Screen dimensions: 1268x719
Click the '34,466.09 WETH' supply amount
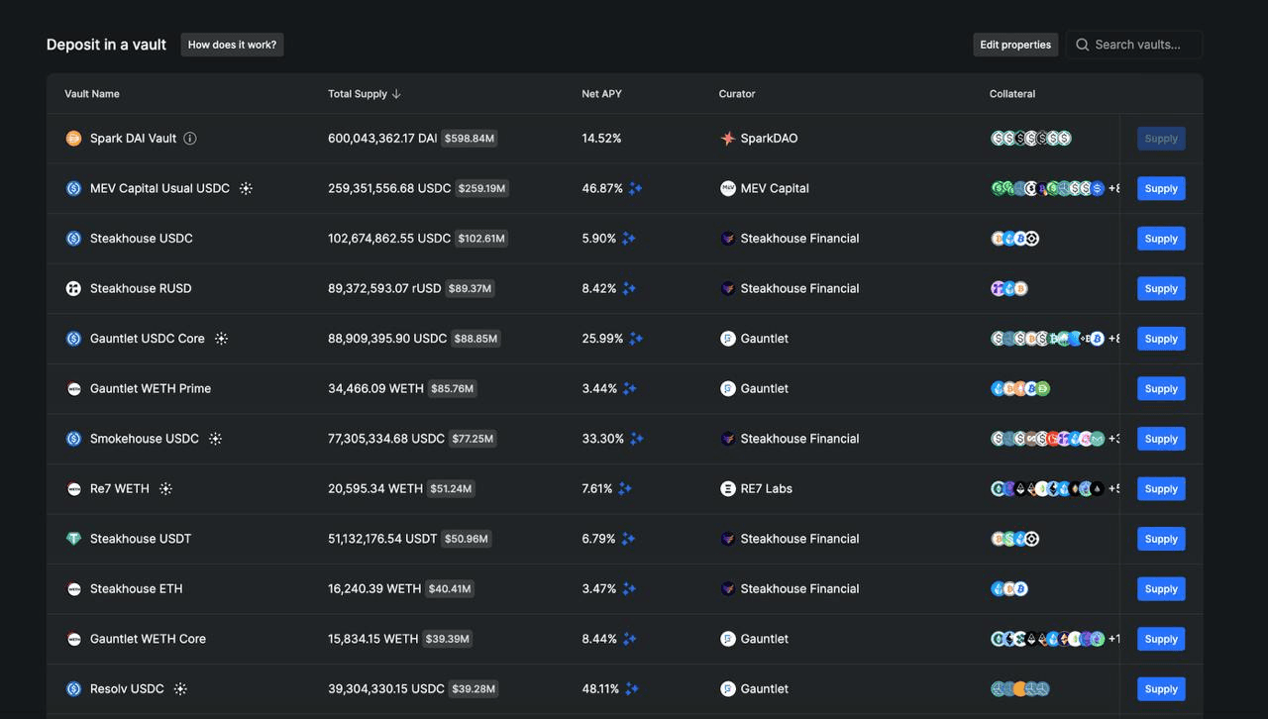pos(375,388)
